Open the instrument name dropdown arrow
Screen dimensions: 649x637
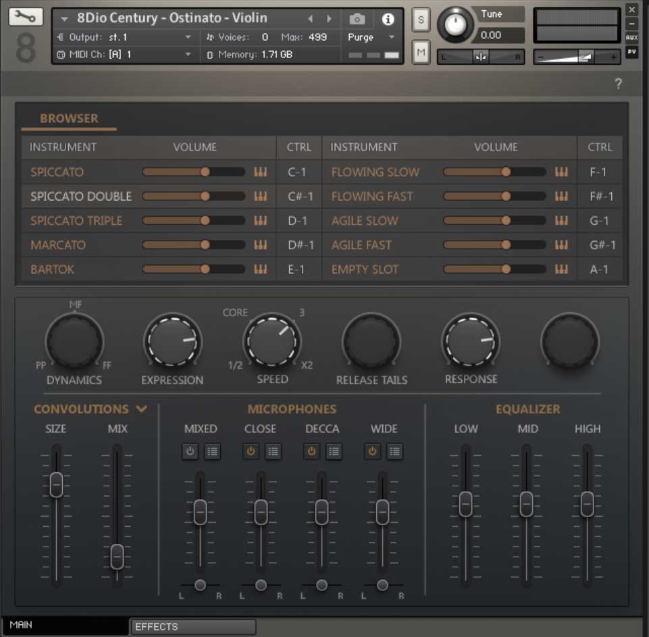[x=64, y=19]
